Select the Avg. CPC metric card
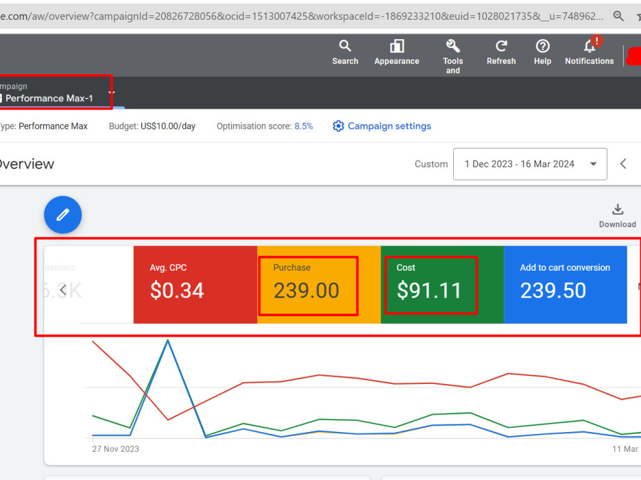641x480 pixels. click(196, 285)
